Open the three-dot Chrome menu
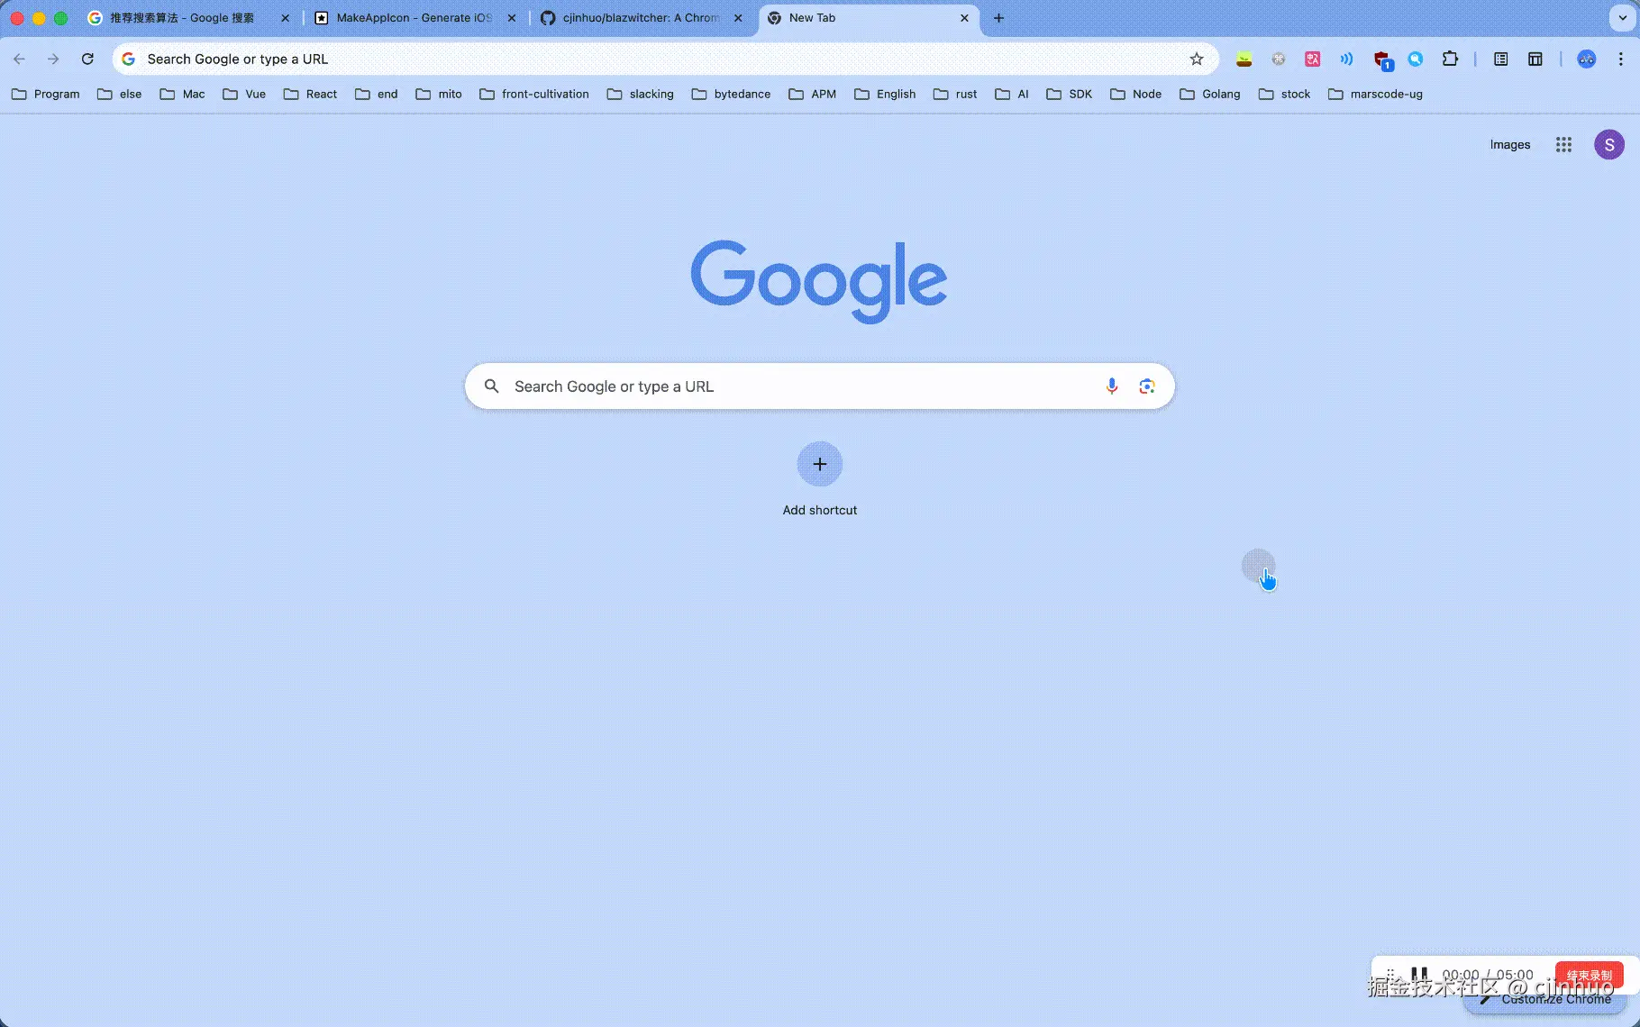 coord(1621,59)
